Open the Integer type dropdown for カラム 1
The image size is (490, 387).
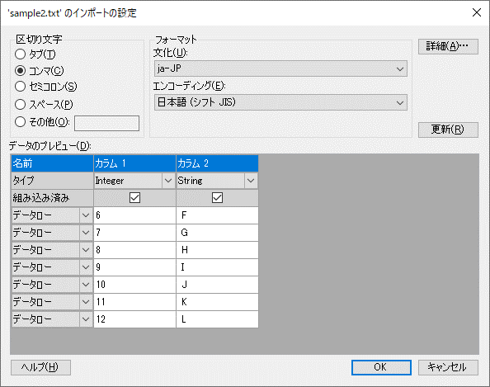(168, 181)
